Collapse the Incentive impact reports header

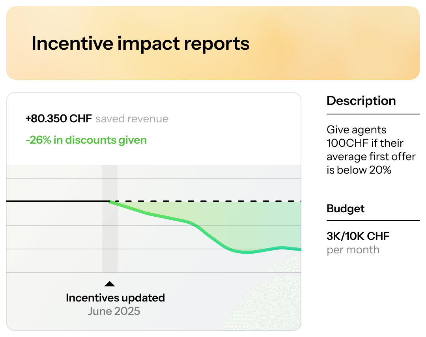click(141, 43)
